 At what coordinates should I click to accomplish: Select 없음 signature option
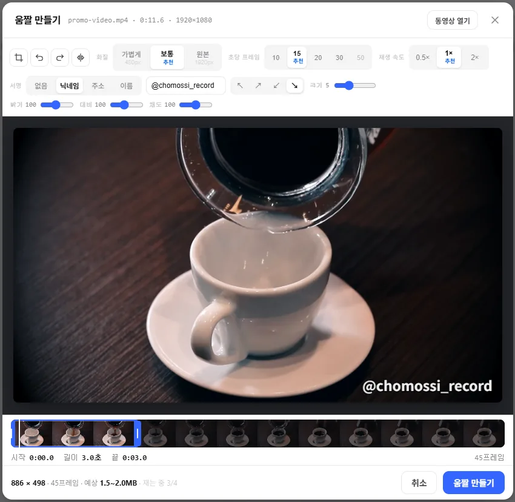41,86
